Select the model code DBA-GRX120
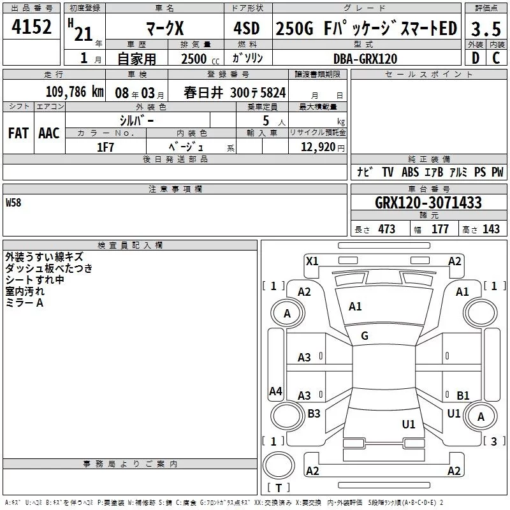The width and height of the screenshot is (510, 510). point(365,59)
